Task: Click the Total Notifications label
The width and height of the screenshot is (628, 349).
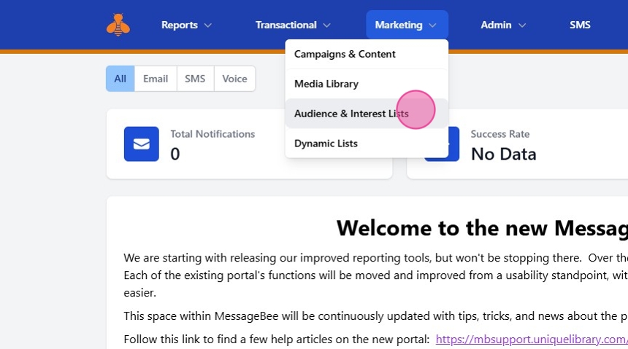Action: tap(212, 134)
